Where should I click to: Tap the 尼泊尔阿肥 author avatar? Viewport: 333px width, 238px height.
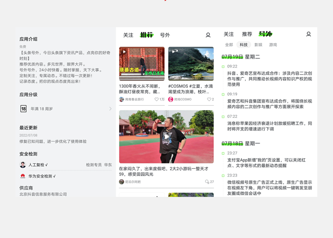click(x=121, y=182)
